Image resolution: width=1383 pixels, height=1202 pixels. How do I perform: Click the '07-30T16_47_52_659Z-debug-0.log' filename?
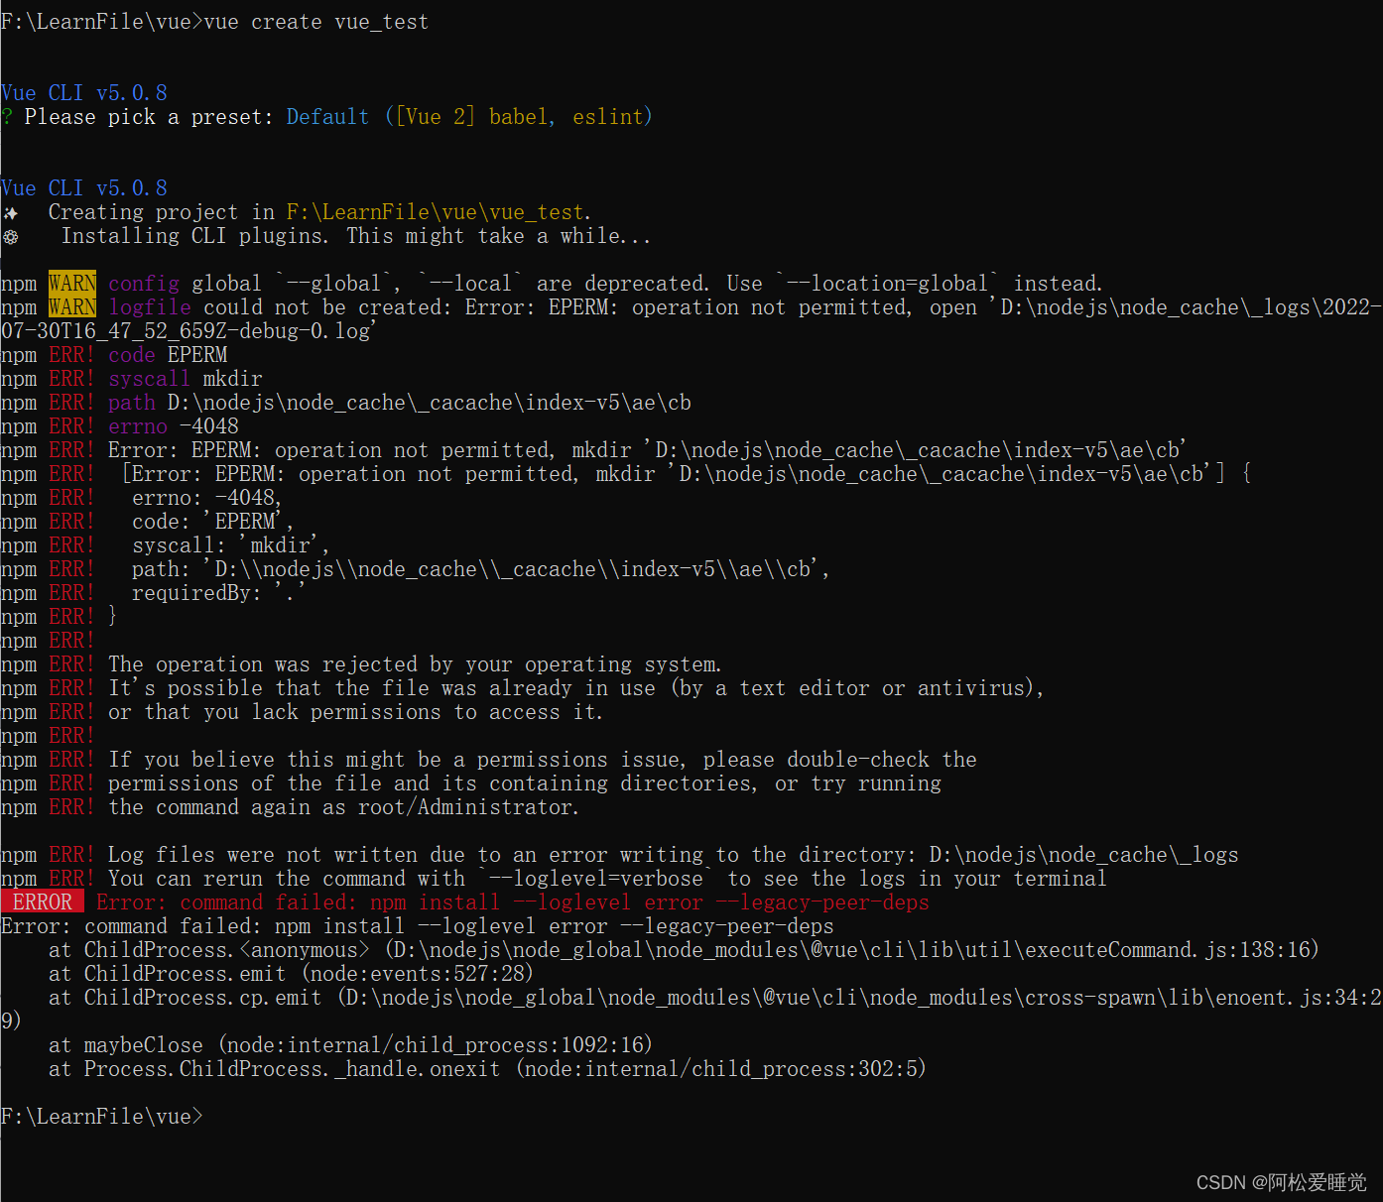(189, 331)
